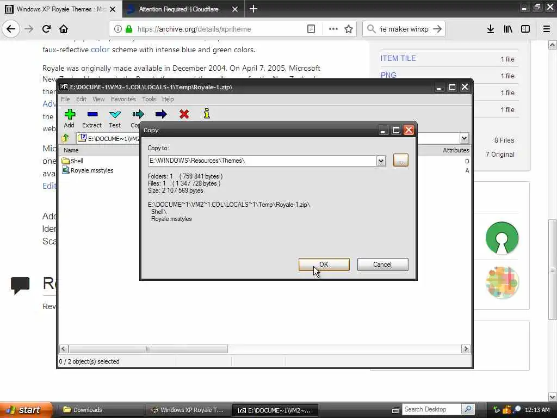The image size is (557, 418).
Task: Click the 7-Zip Test toolbar icon
Action: tap(115, 114)
